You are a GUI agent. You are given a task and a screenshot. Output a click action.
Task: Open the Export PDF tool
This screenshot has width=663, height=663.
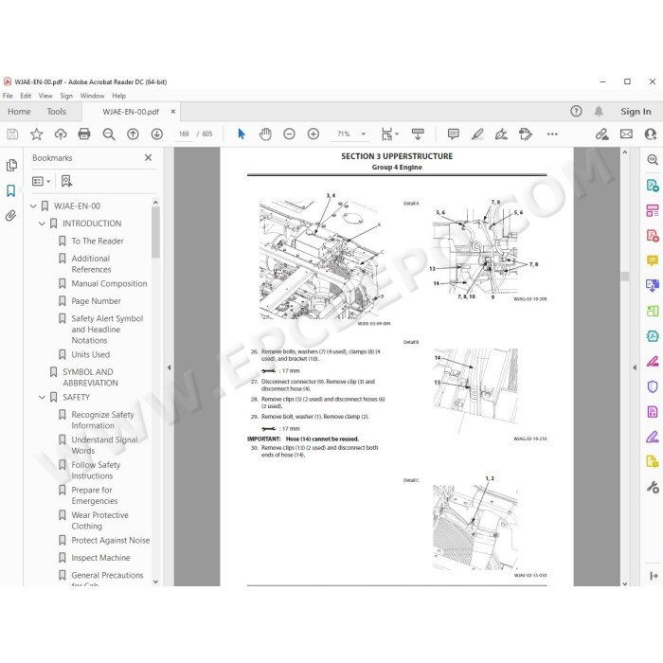click(652, 186)
